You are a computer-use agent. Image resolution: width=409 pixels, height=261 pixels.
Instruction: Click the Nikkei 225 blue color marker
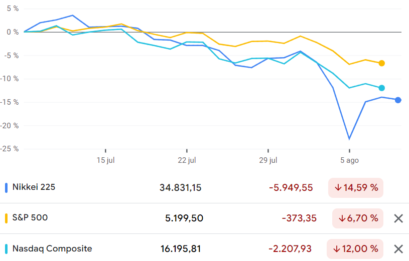point(6,188)
